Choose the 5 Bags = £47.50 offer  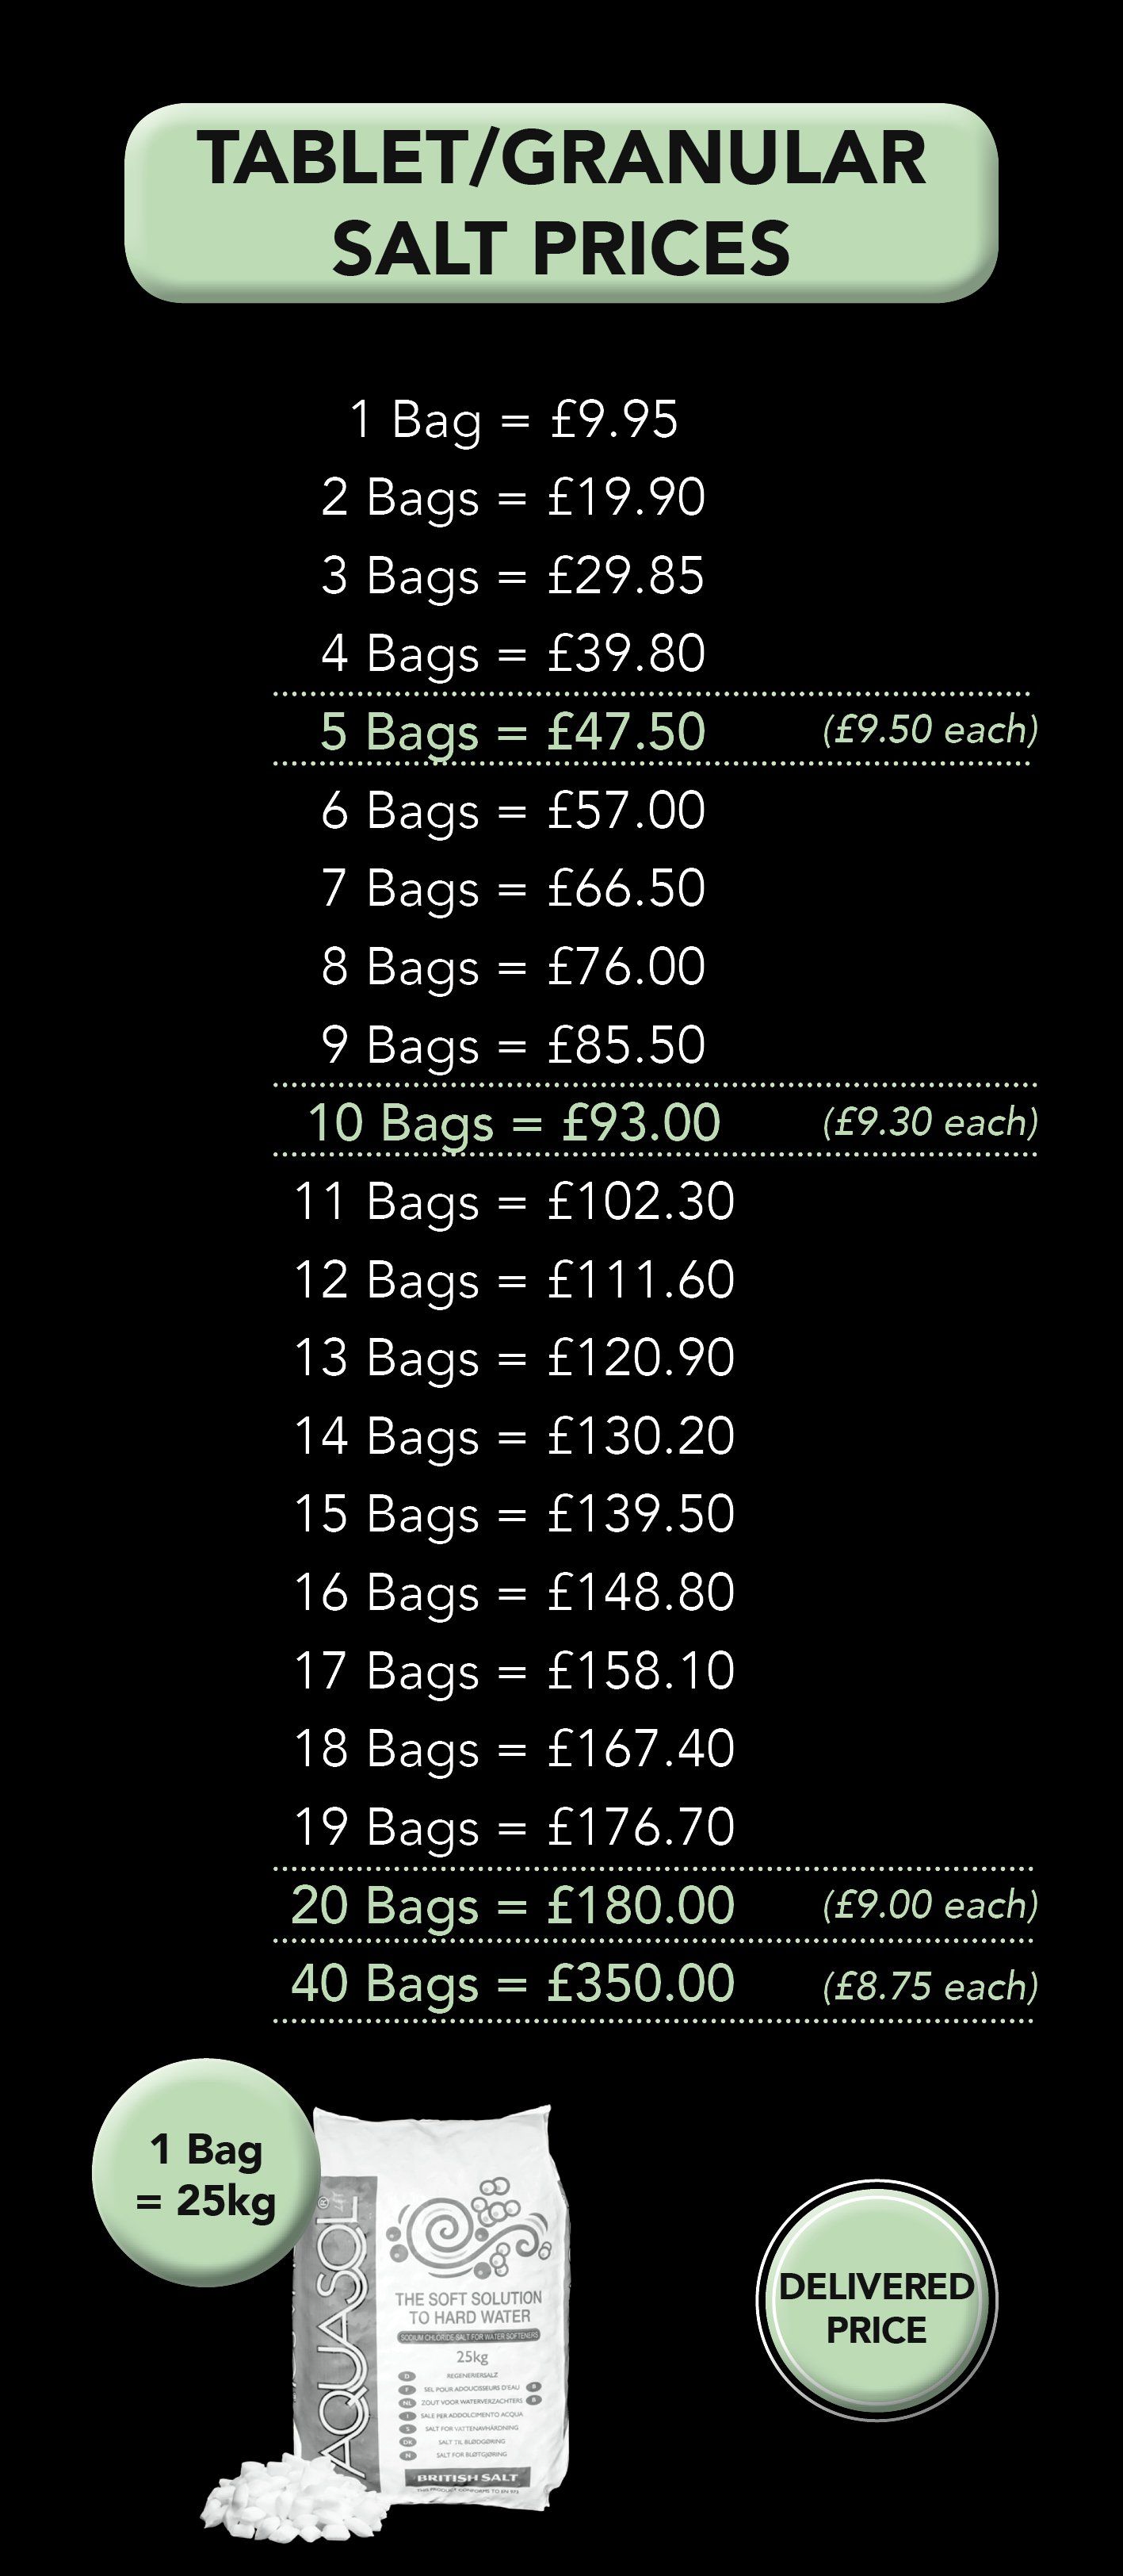pyautogui.click(x=513, y=731)
